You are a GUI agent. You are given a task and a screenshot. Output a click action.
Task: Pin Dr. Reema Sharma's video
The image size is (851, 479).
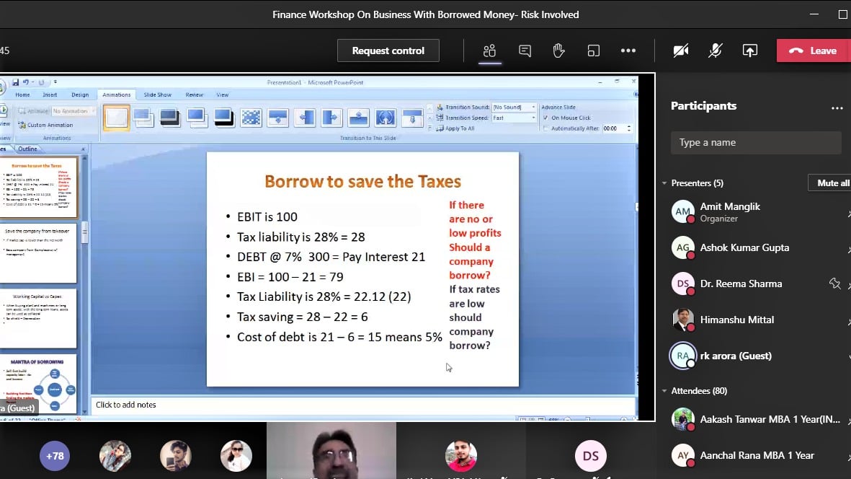pos(835,284)
